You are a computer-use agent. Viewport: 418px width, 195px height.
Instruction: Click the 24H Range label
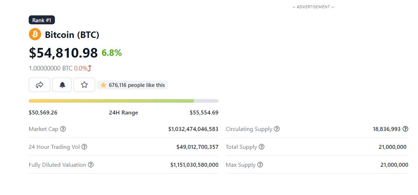[x=123, y=113]
